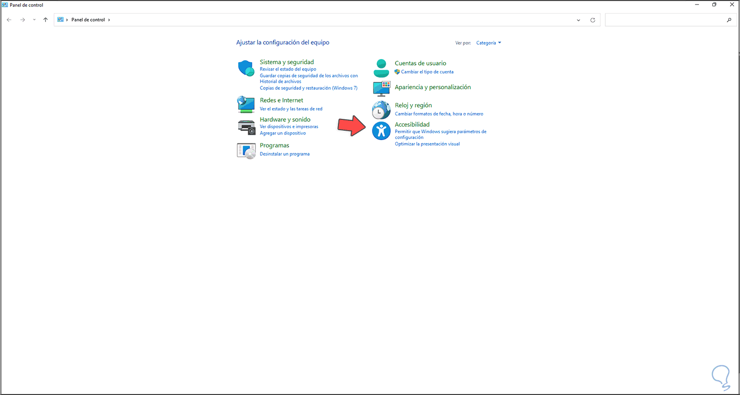Go up one level with the up arrow
This screenshot has width=740, height=395.
[45, 20]
